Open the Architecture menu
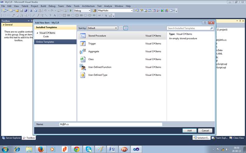Image resolution: width=246 pixels, height=153 pixels. (88, 6)
